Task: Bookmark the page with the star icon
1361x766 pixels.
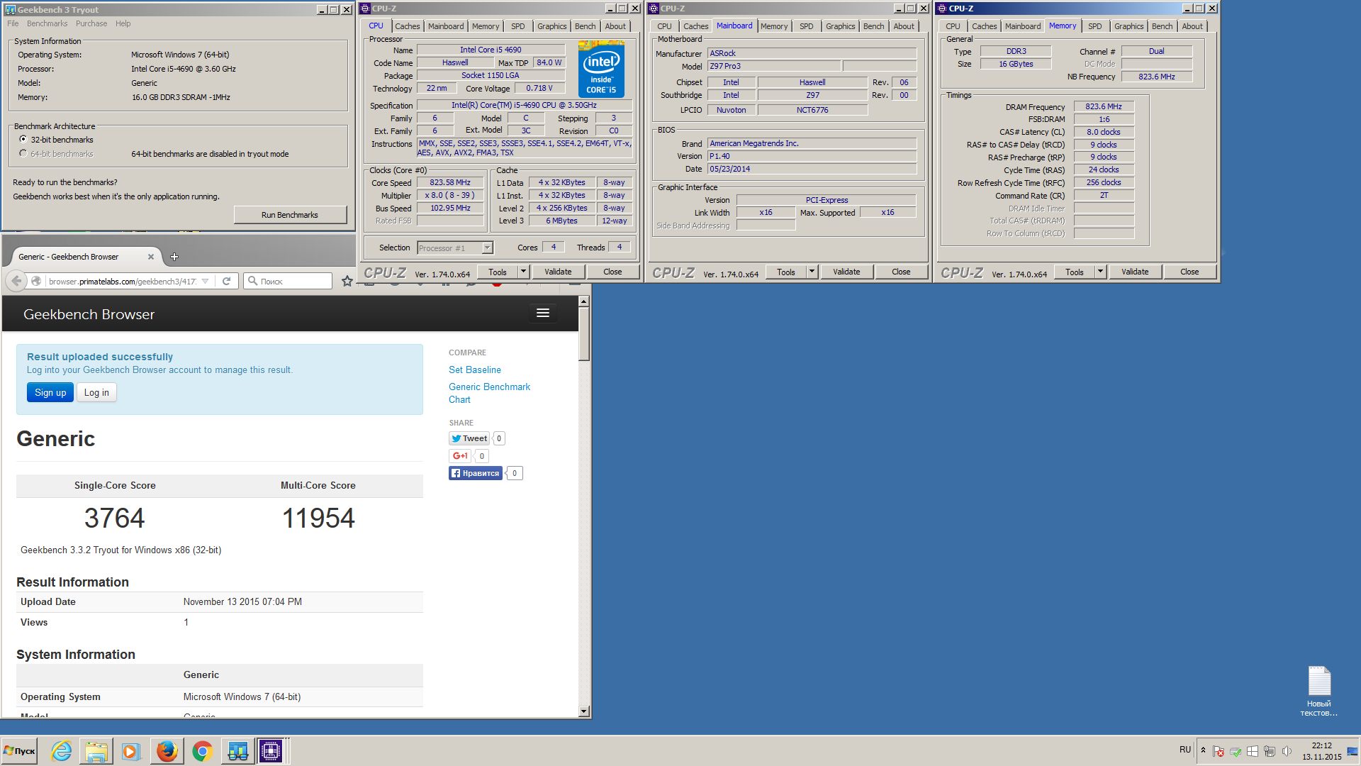Action: pos(347,281)
